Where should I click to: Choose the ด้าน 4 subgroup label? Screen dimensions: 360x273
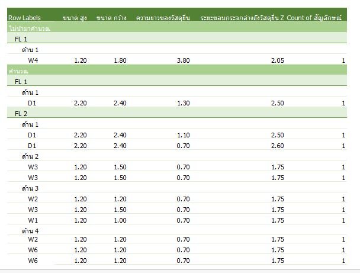(30, 230)
